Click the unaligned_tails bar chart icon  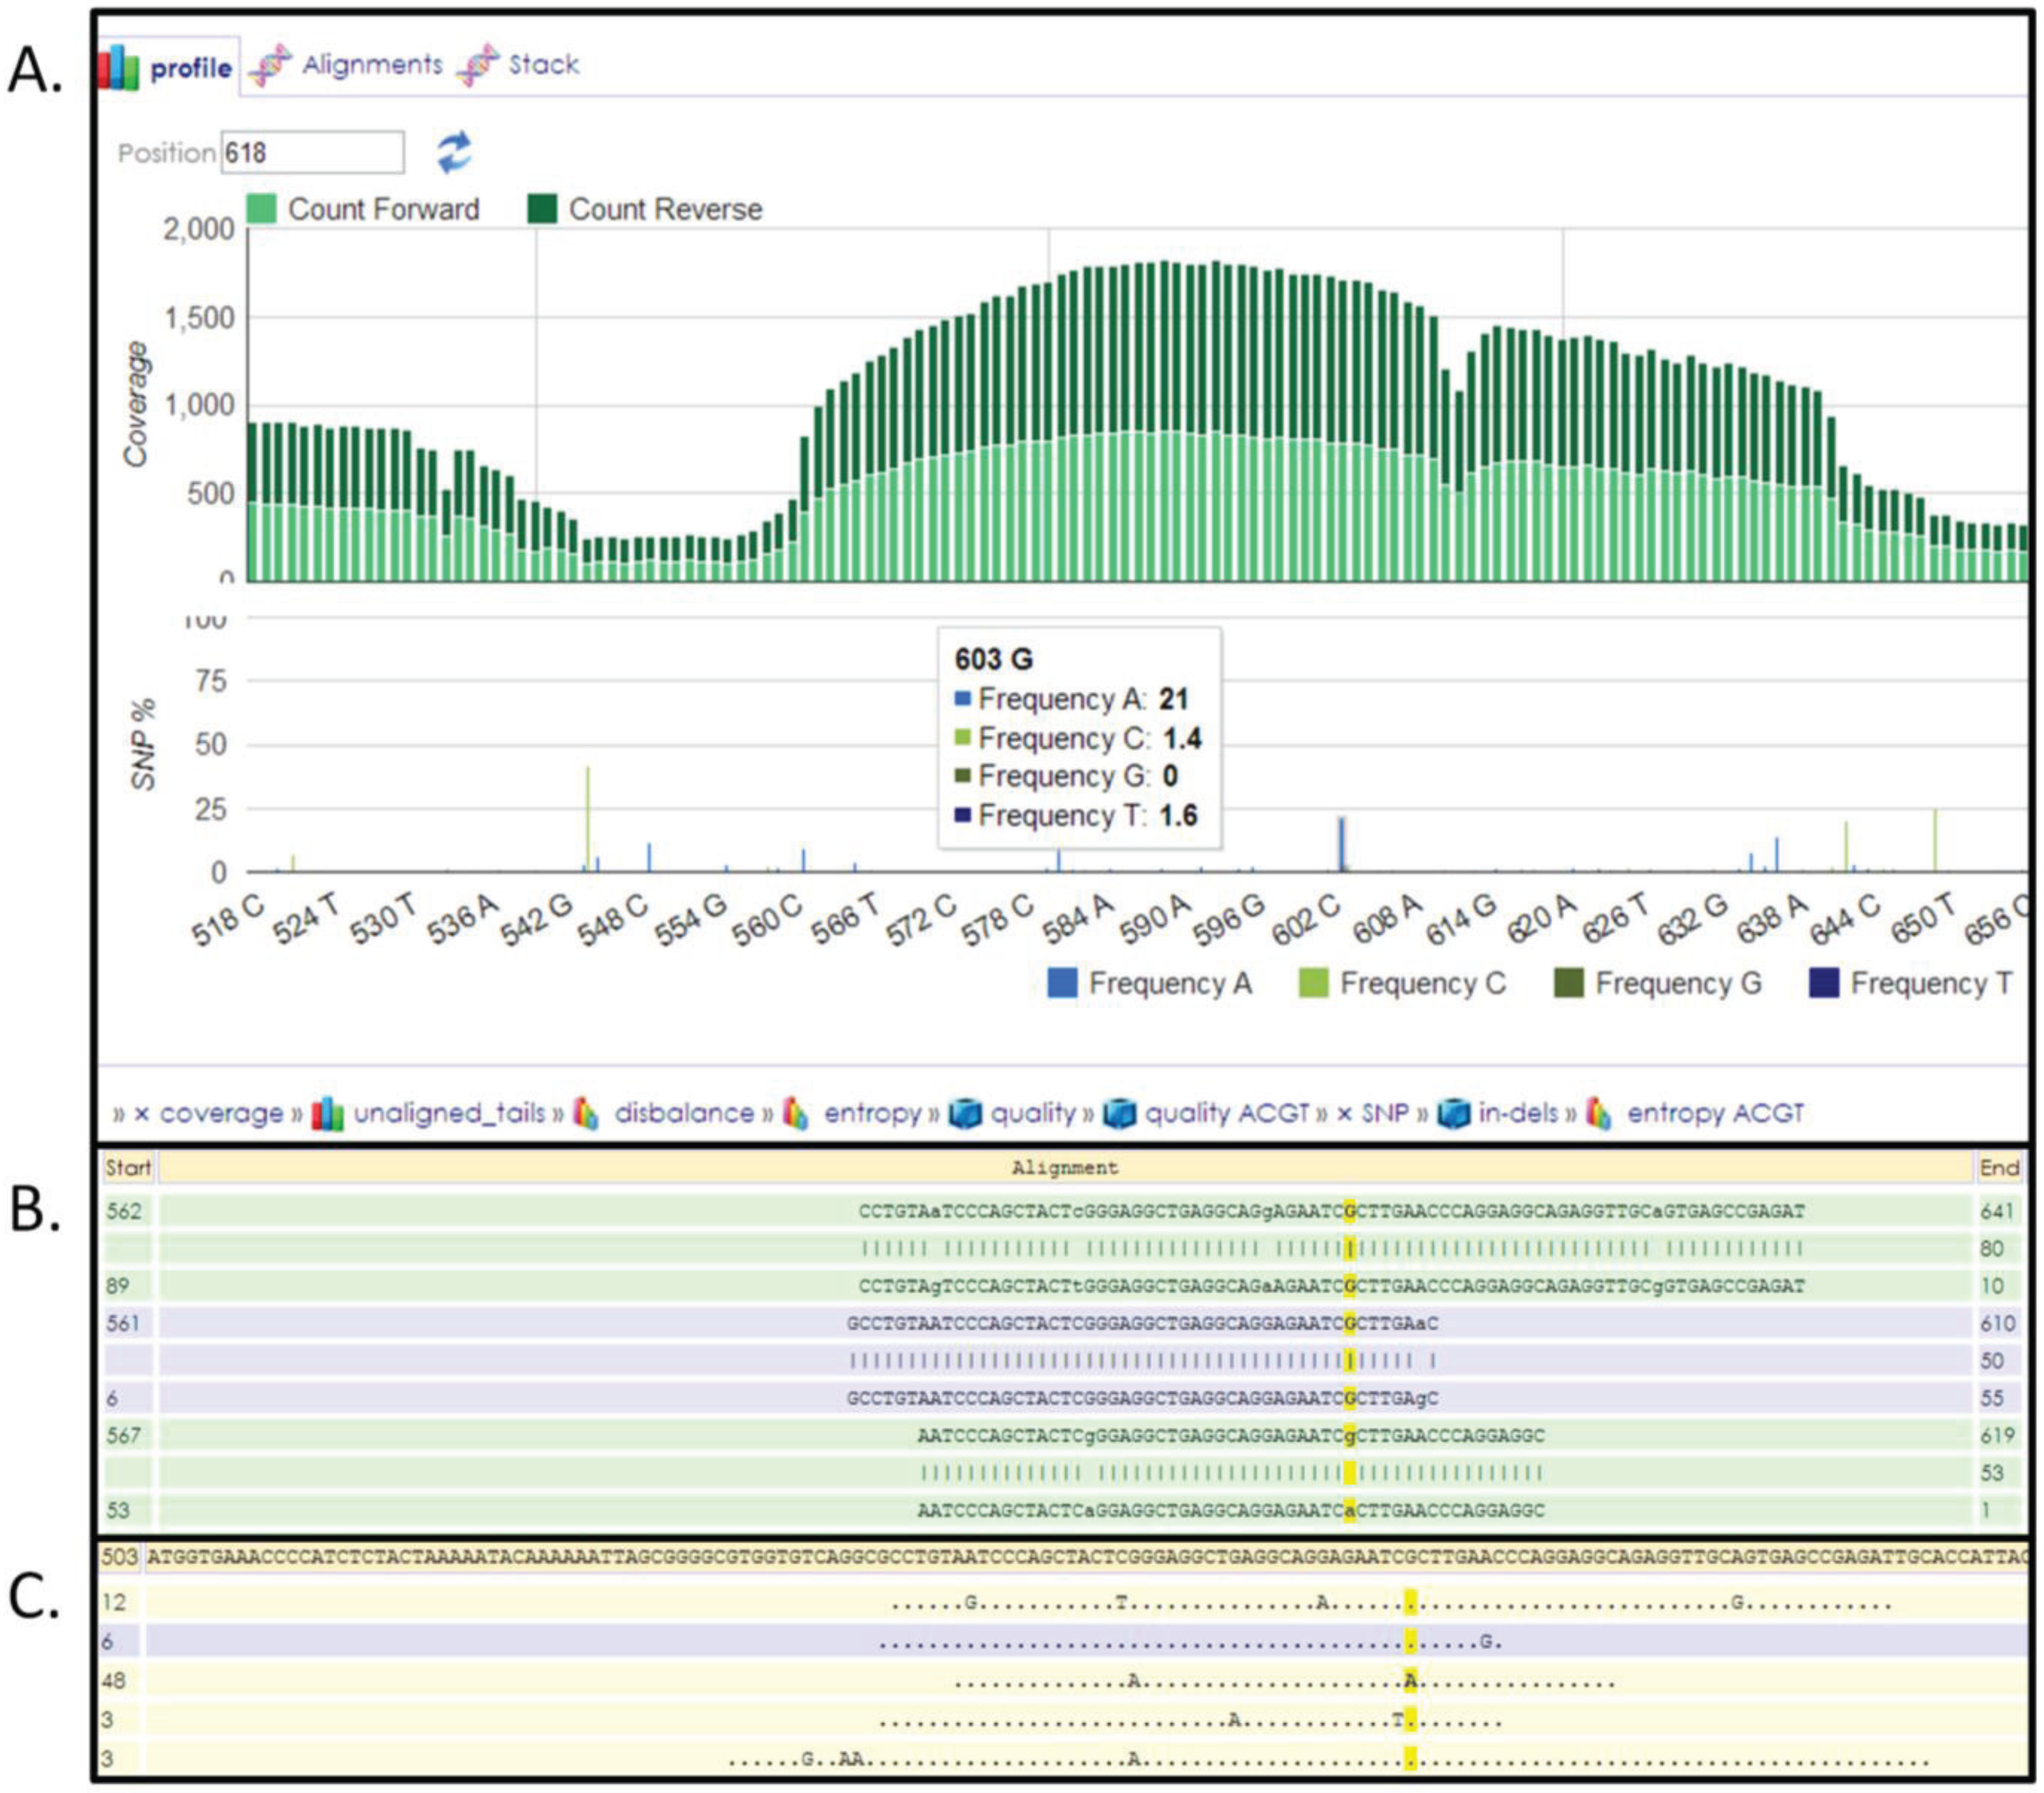[x=328, y=1114]
